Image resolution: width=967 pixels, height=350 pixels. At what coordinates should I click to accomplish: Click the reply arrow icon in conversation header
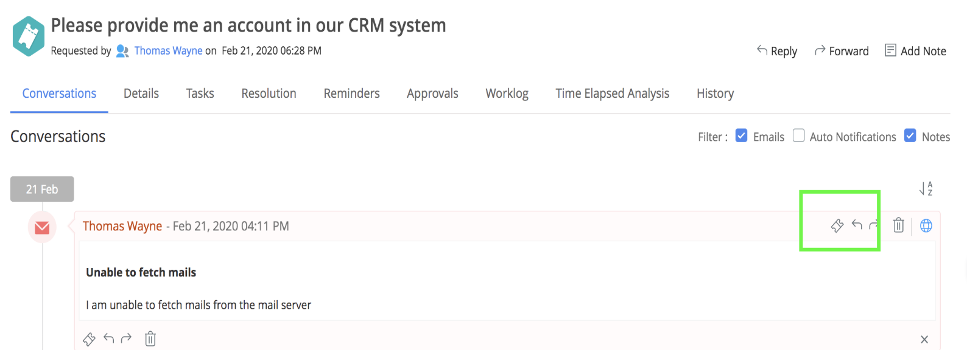[x=857, y=225]
